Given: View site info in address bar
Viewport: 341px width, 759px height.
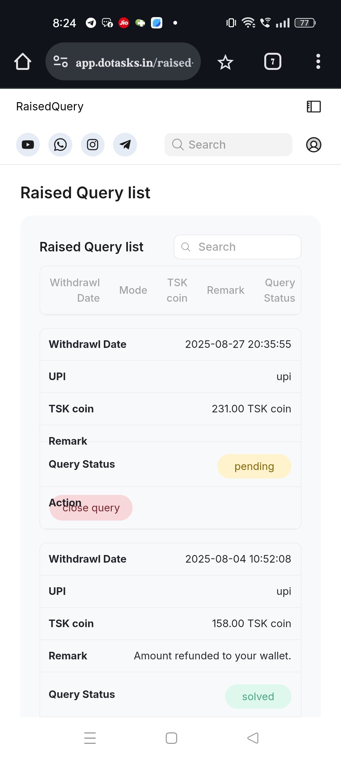Looking at the screenshot, I should pos(61,61).
